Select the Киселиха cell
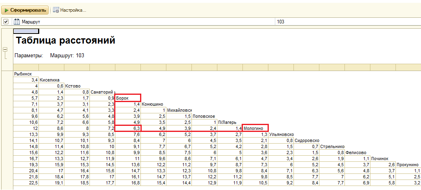The width and height of the screenshot is (421, 190). pos(51,80)
